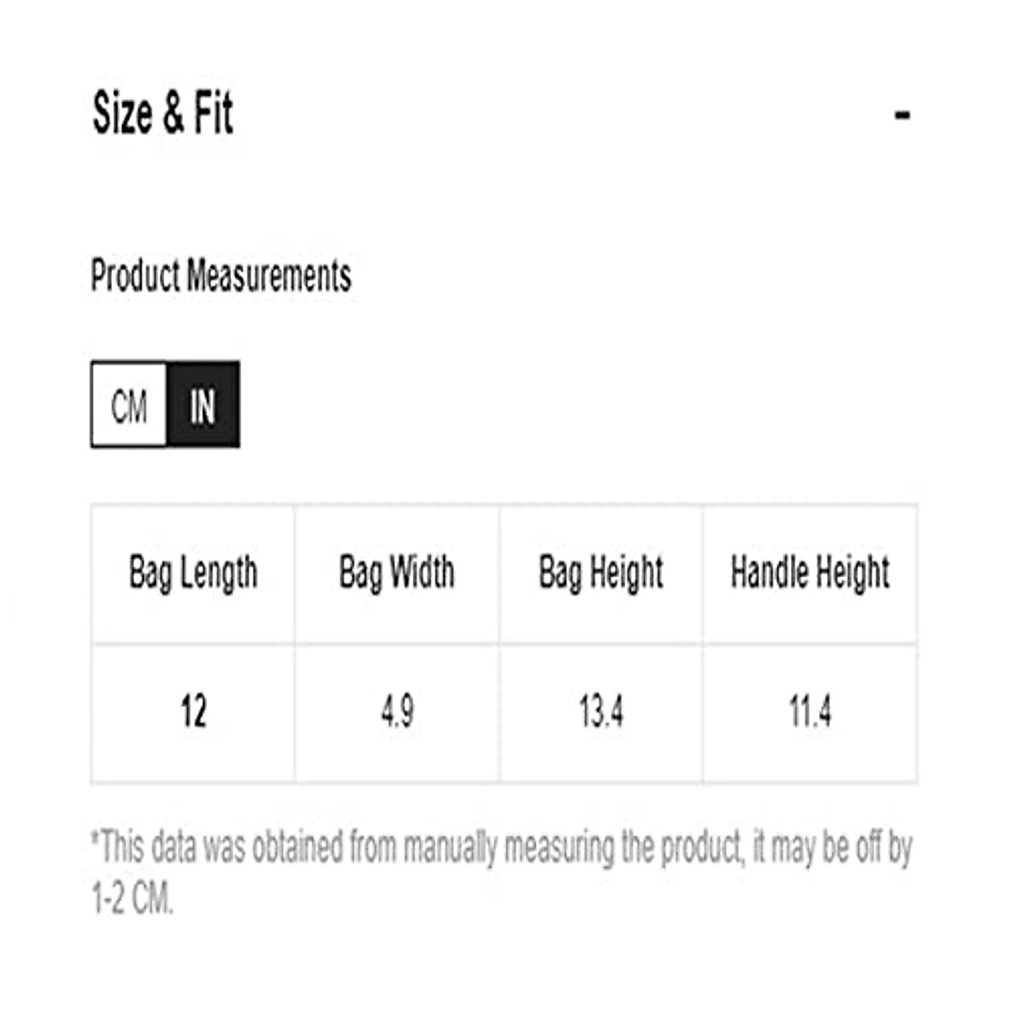Viewport: 1011px width, 1011px height.
Task: Click the word 'Fit' in the heading
Action: click(x=213, y=113)
